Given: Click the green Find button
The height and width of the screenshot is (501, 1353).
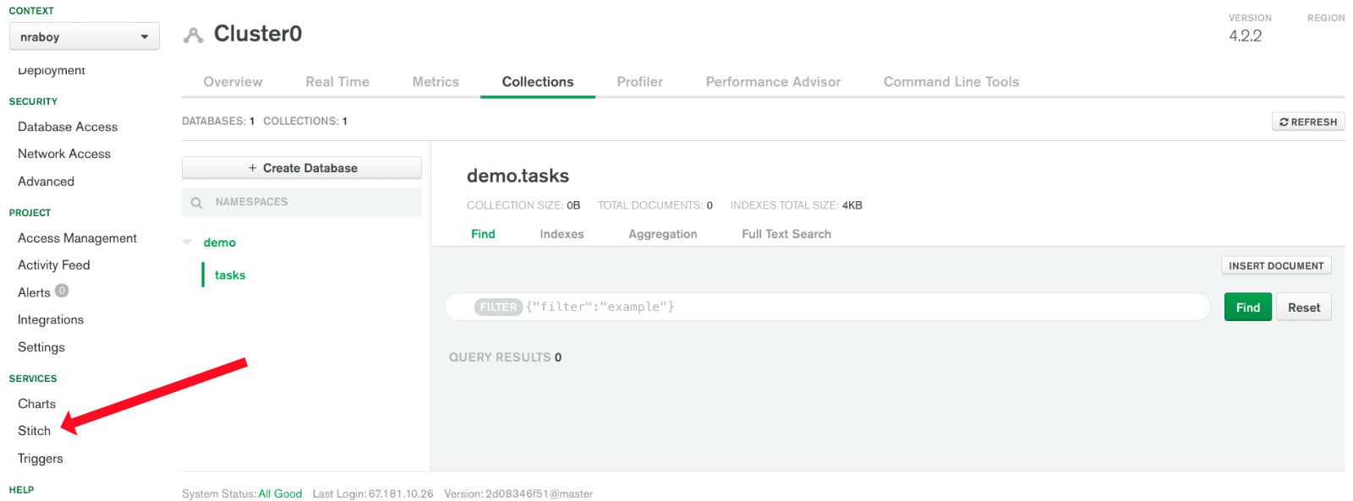Looking at the screenshot, I should pos(1248,308).
